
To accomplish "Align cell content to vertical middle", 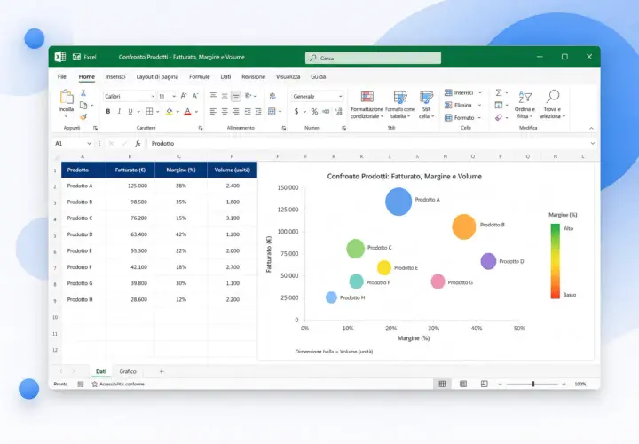I will [225, 96].
